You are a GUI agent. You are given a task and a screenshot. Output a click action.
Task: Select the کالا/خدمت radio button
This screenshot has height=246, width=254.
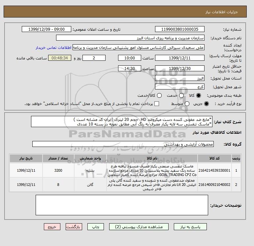pos(159,95)
